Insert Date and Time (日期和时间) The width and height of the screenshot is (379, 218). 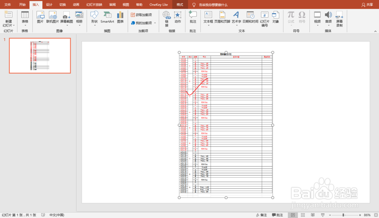[250, 15]
